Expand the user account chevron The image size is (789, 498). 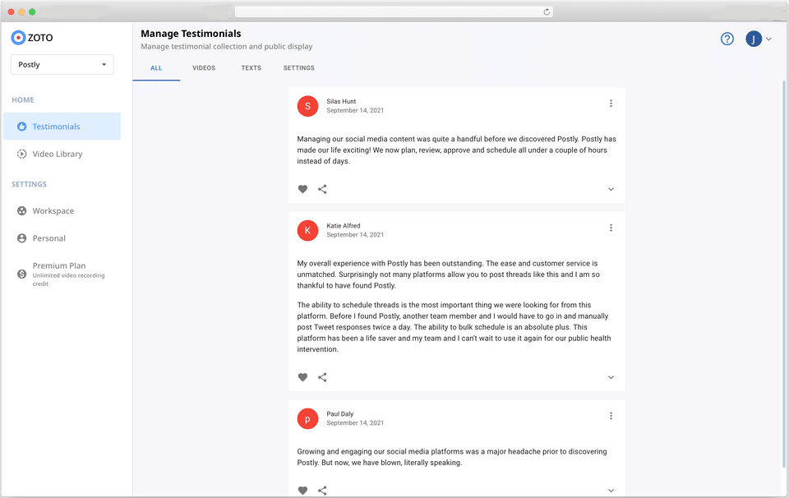click(x=768, y=39)
